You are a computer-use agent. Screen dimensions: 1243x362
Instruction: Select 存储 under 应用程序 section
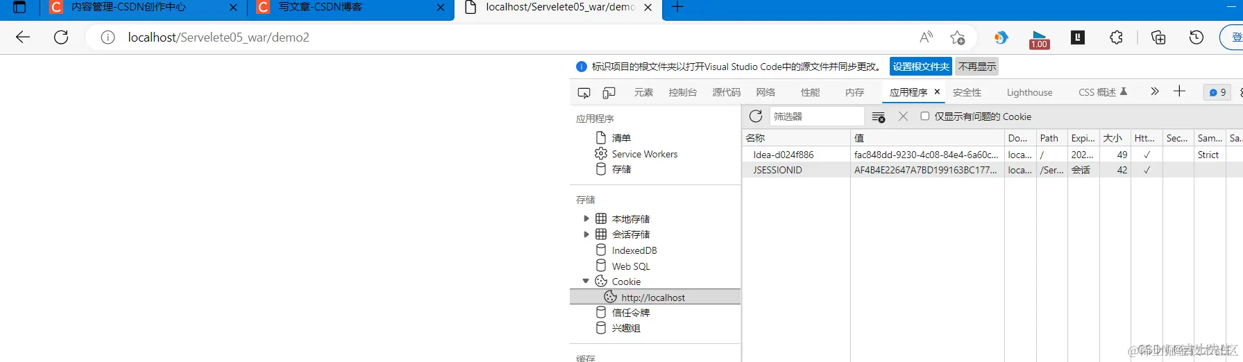pos(621,169)
